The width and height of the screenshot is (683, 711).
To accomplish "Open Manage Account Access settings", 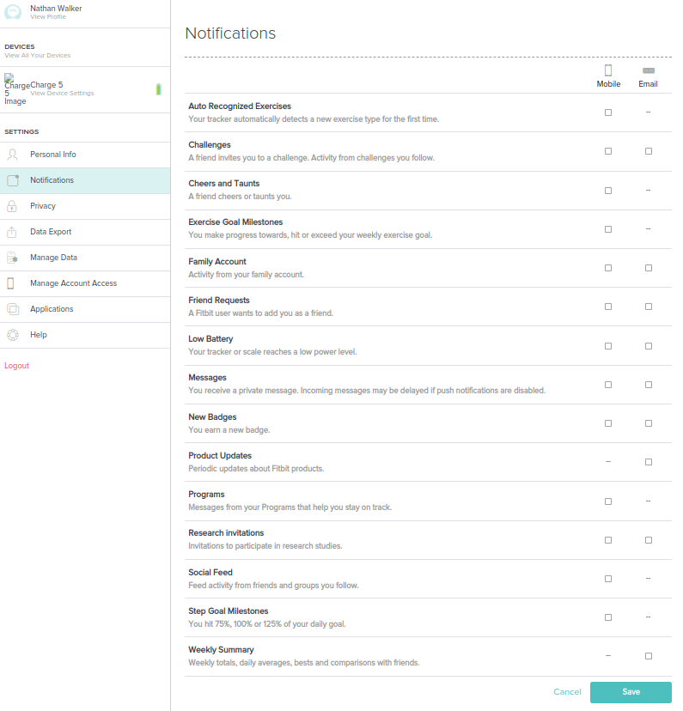I will [x=85, y=284].
